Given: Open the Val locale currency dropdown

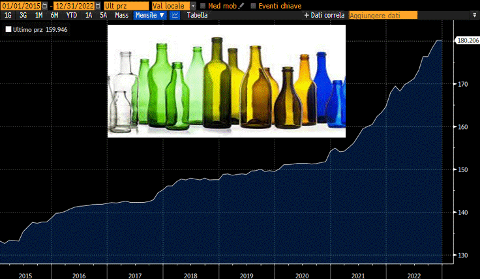Looking at the screenshot, I should tap(193, 6).
